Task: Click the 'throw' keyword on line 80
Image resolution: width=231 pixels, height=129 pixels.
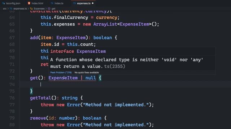Action: tap(47, 125)
